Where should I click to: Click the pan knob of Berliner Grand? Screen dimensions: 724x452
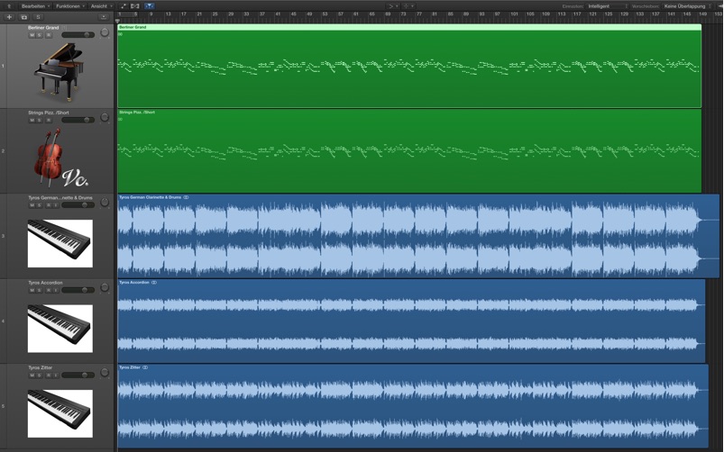point(105,32)
